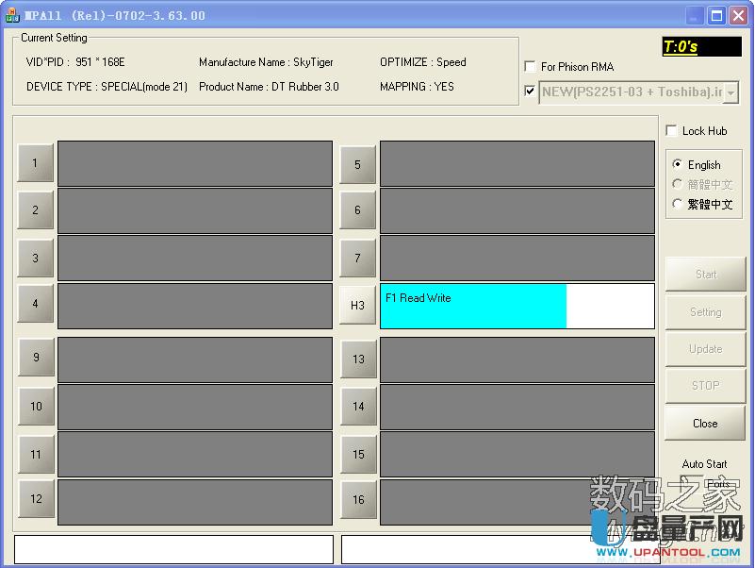
Task: Select port button 12
Action: click(35, 499)
